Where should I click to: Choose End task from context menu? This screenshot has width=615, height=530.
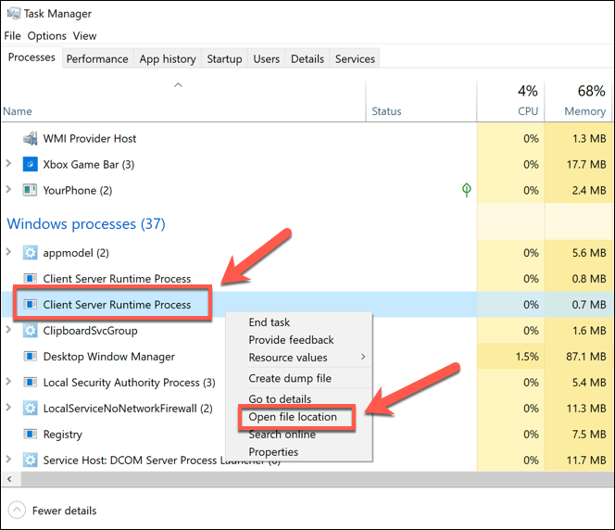(270, 322)
